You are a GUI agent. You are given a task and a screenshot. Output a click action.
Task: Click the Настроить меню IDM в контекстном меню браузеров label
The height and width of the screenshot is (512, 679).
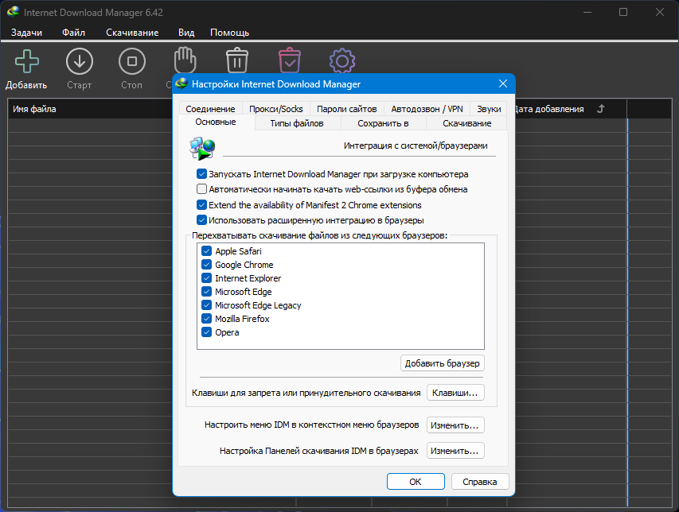pos(312,425)
